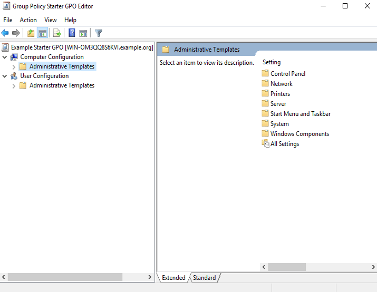Click right arrow of tree pane scrollbar
This screenshot has width=377, height=292.
tap(150, 277)
